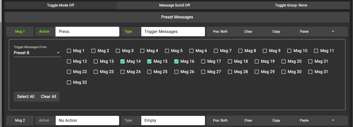Copy the Msg 1 settings

276,32
